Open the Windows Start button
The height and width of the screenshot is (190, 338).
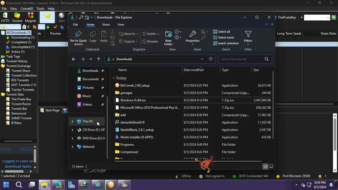click(6, 185)
